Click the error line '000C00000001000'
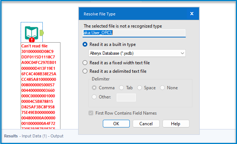The width and height of the screenshot is (237, 144). [38, 96]
